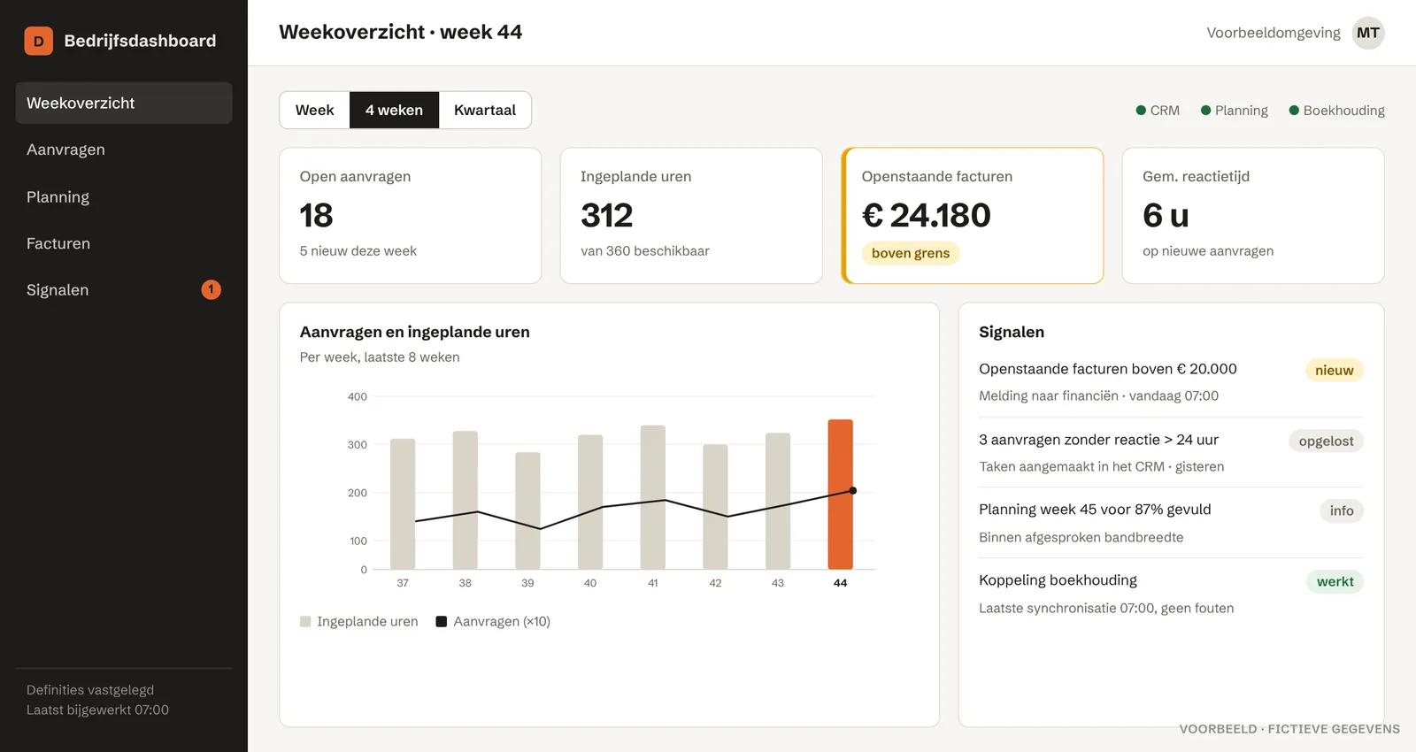The image size is (1416, 752).
Task: Open Weekoverzicht in the sidebar
Action: 124,103
